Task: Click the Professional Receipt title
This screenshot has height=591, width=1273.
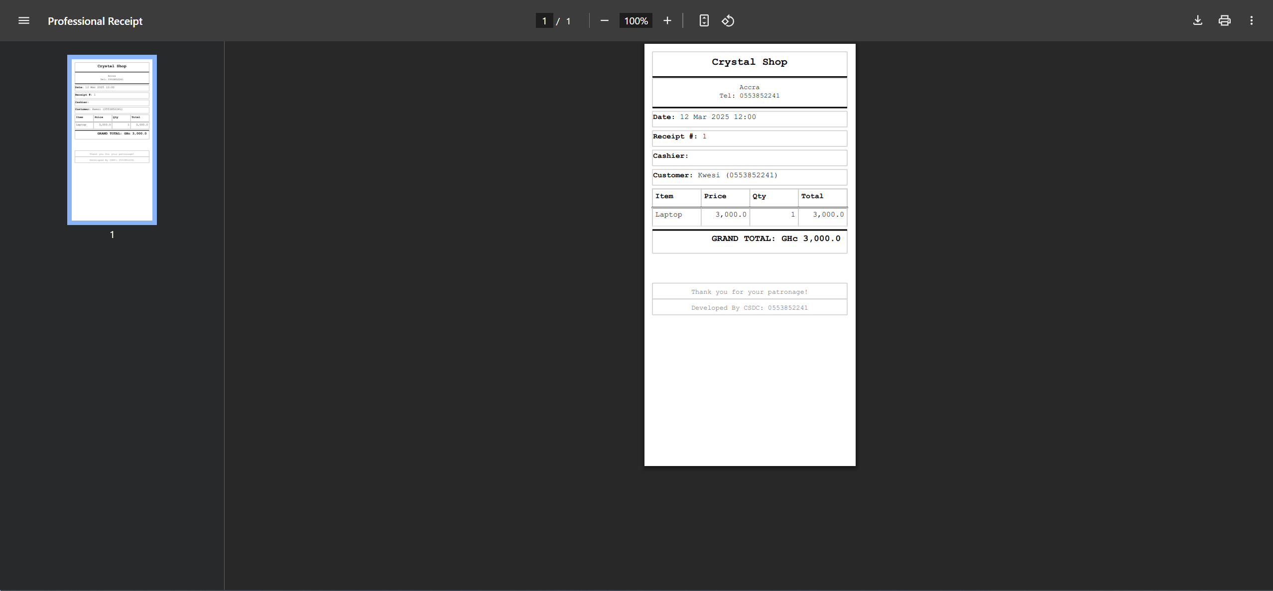Action: click(x=95, y=21)
